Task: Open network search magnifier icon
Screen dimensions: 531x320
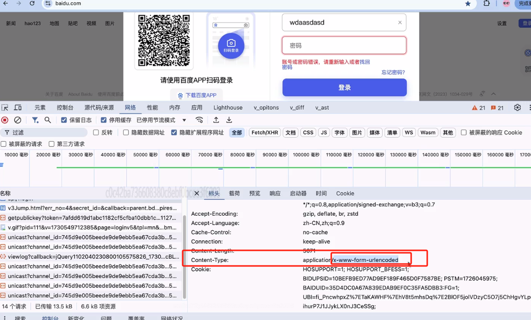Action: 48,120
